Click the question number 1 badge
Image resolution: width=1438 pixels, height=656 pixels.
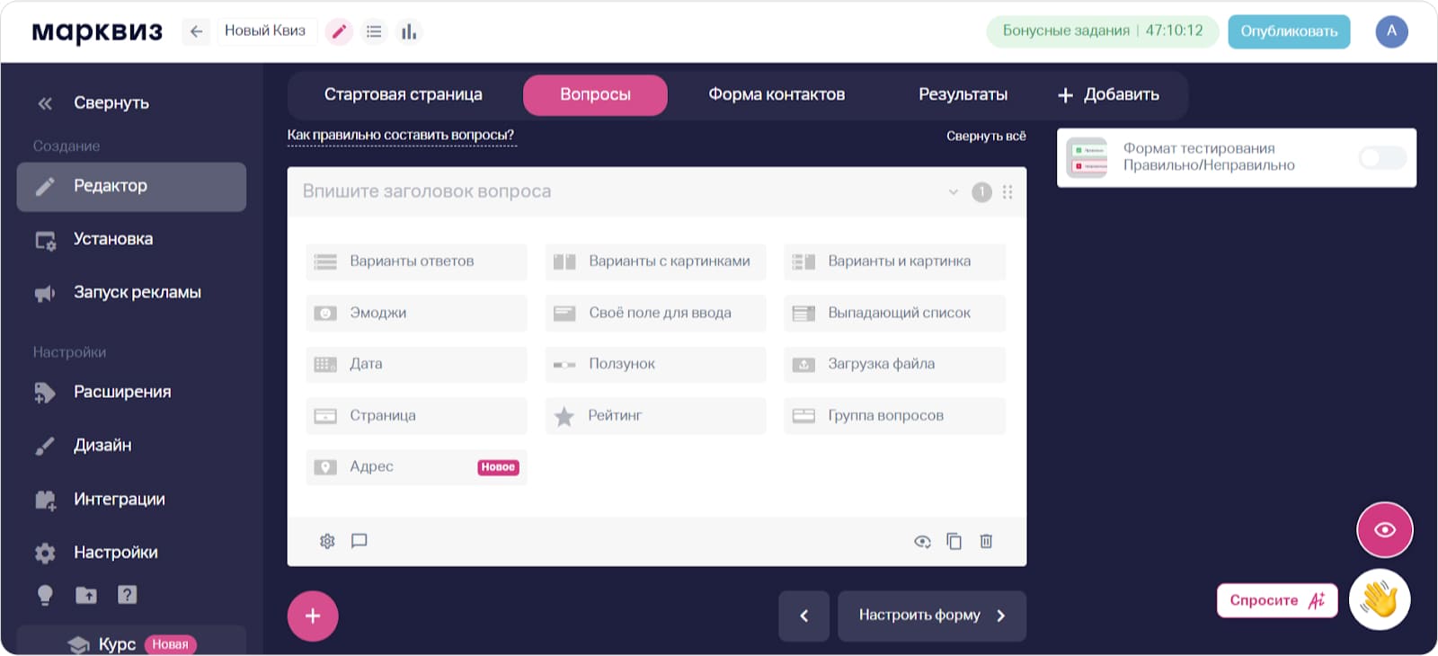click(981, 192)
